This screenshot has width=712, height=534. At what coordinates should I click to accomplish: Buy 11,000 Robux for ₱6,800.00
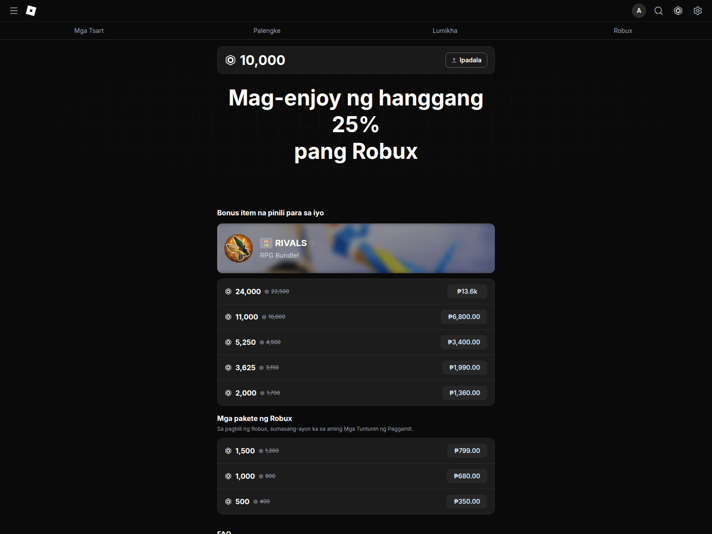464,317
